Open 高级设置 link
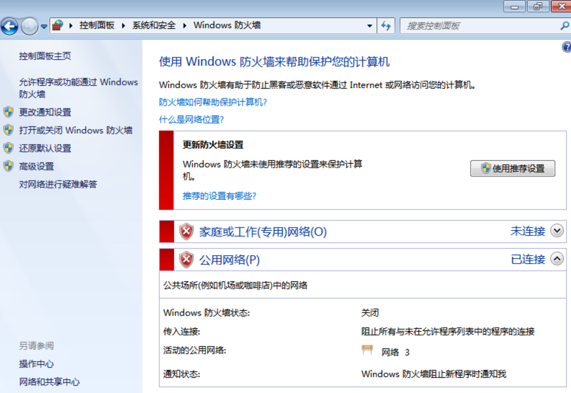571x393 pixels. click(36, 166)
